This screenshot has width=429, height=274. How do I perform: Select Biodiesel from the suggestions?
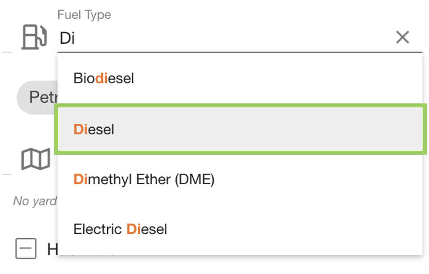coord(104,79)
